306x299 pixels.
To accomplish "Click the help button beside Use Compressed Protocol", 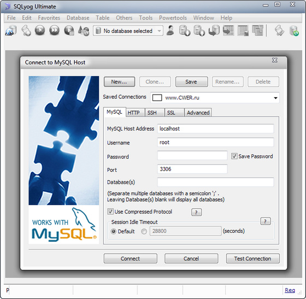I will coord(197,212).
